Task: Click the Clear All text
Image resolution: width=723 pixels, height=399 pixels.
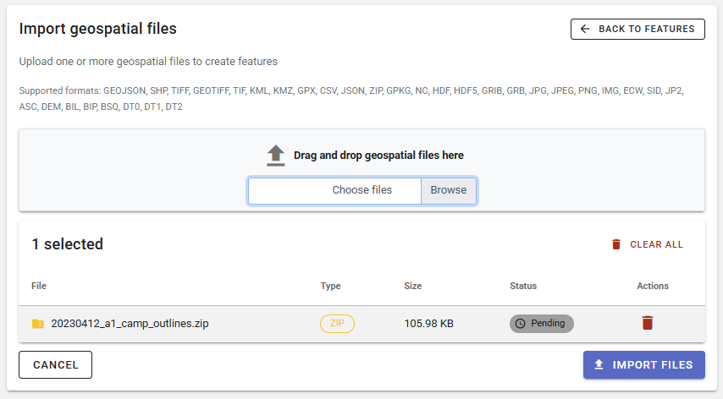Action: 656,244
